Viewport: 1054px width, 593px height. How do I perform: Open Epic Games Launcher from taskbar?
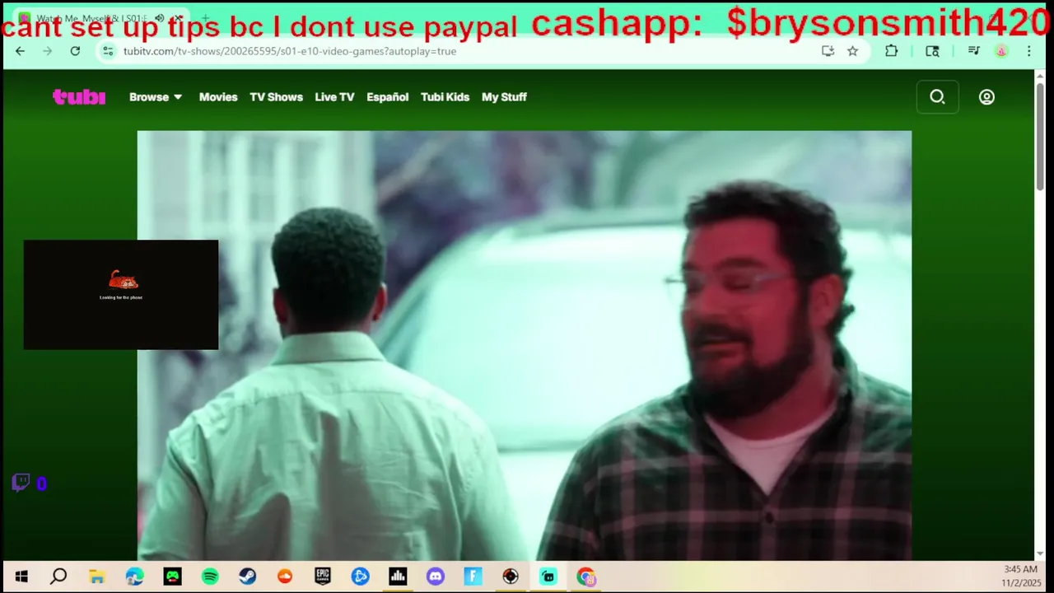[x=323, y=577]
